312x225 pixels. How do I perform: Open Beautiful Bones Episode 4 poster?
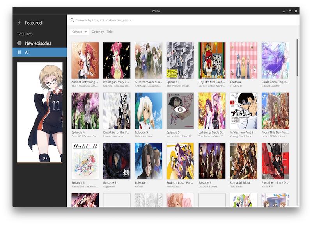pos(85,111)
